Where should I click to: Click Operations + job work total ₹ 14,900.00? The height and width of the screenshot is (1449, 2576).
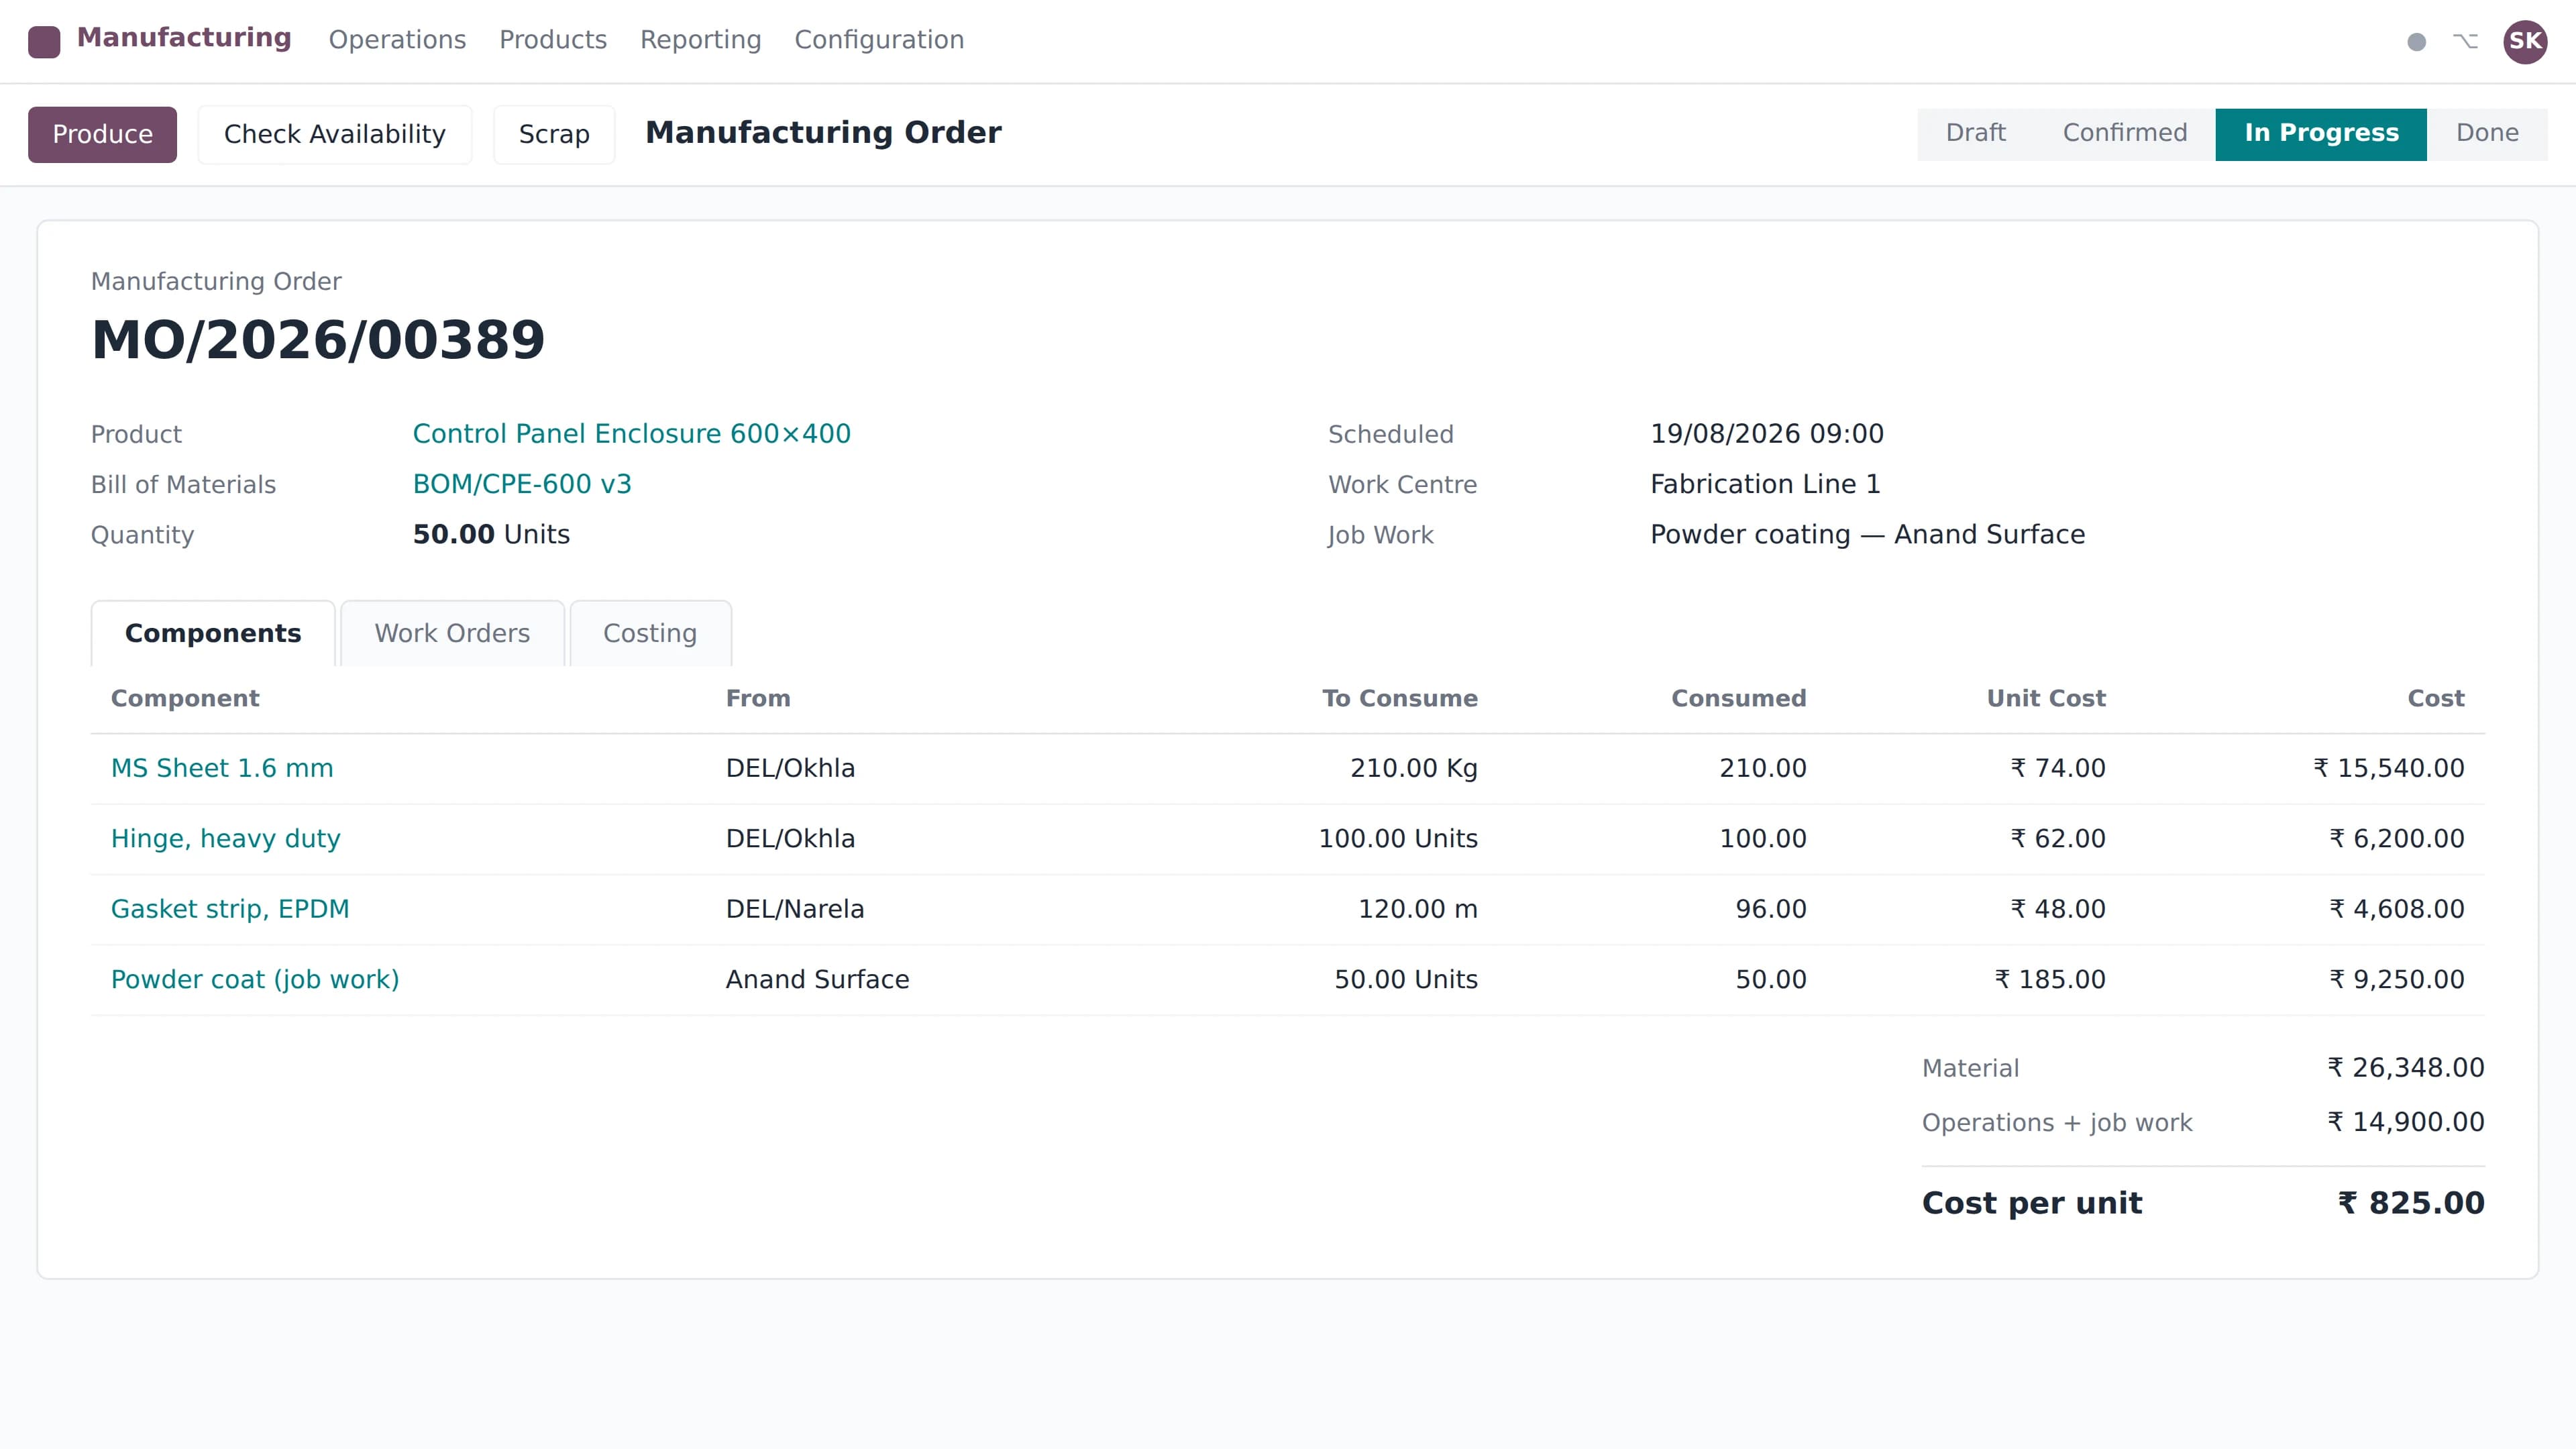pyautogui.click(x=2405, y=1122)
